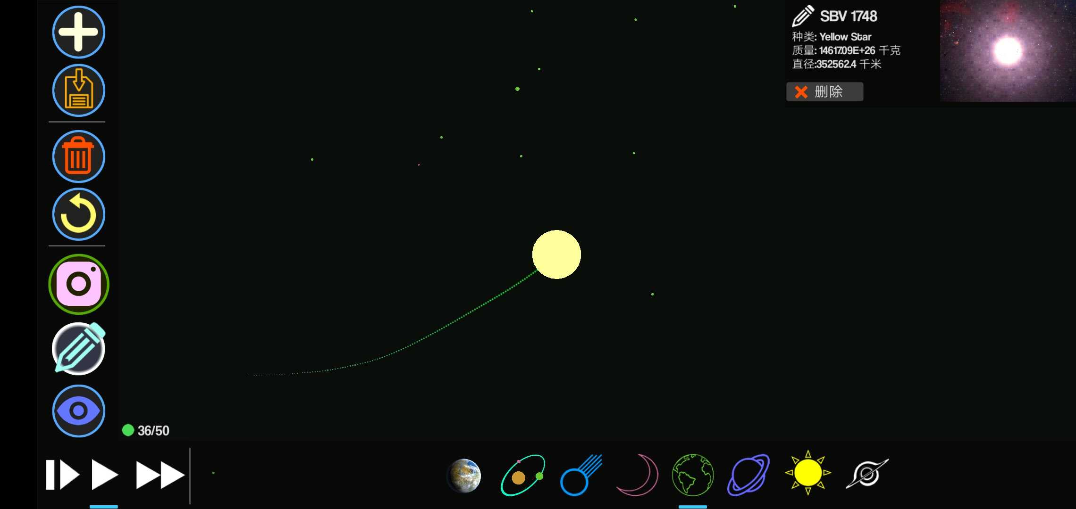Select the pink crescent moon category
Image resolution: width=1076 pixels, height=509 pixels.
pos(638,475)
